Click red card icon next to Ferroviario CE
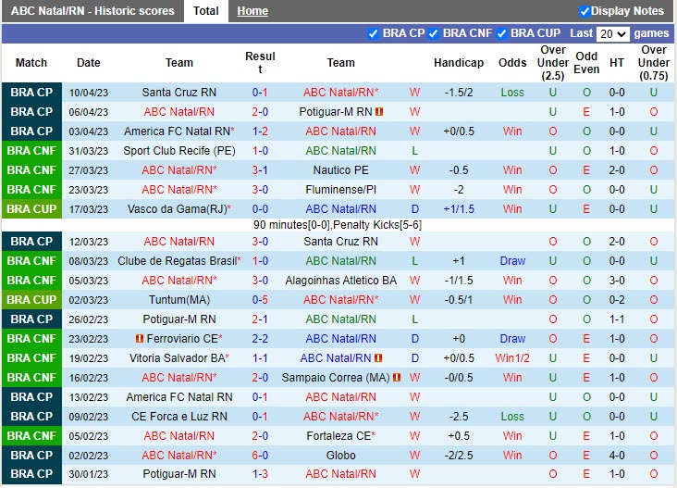This screenshot has width=677, height=488. (x=138, y=338)
